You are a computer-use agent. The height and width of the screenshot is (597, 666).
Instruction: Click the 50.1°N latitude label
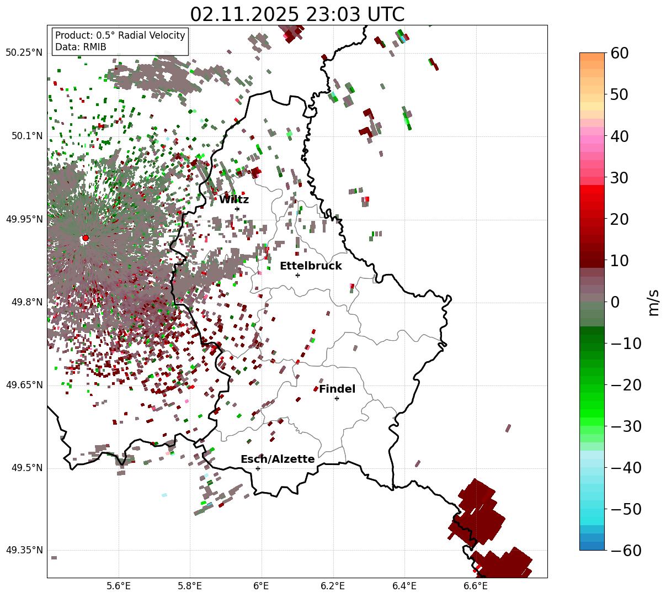26,136
